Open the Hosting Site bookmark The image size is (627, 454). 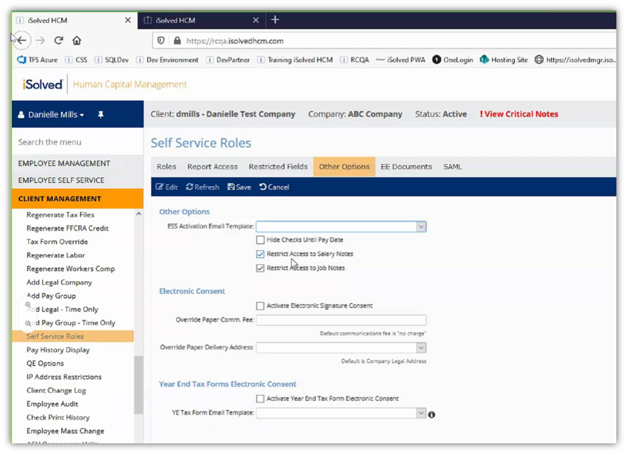pyautogui.click(x=504, y=60)
